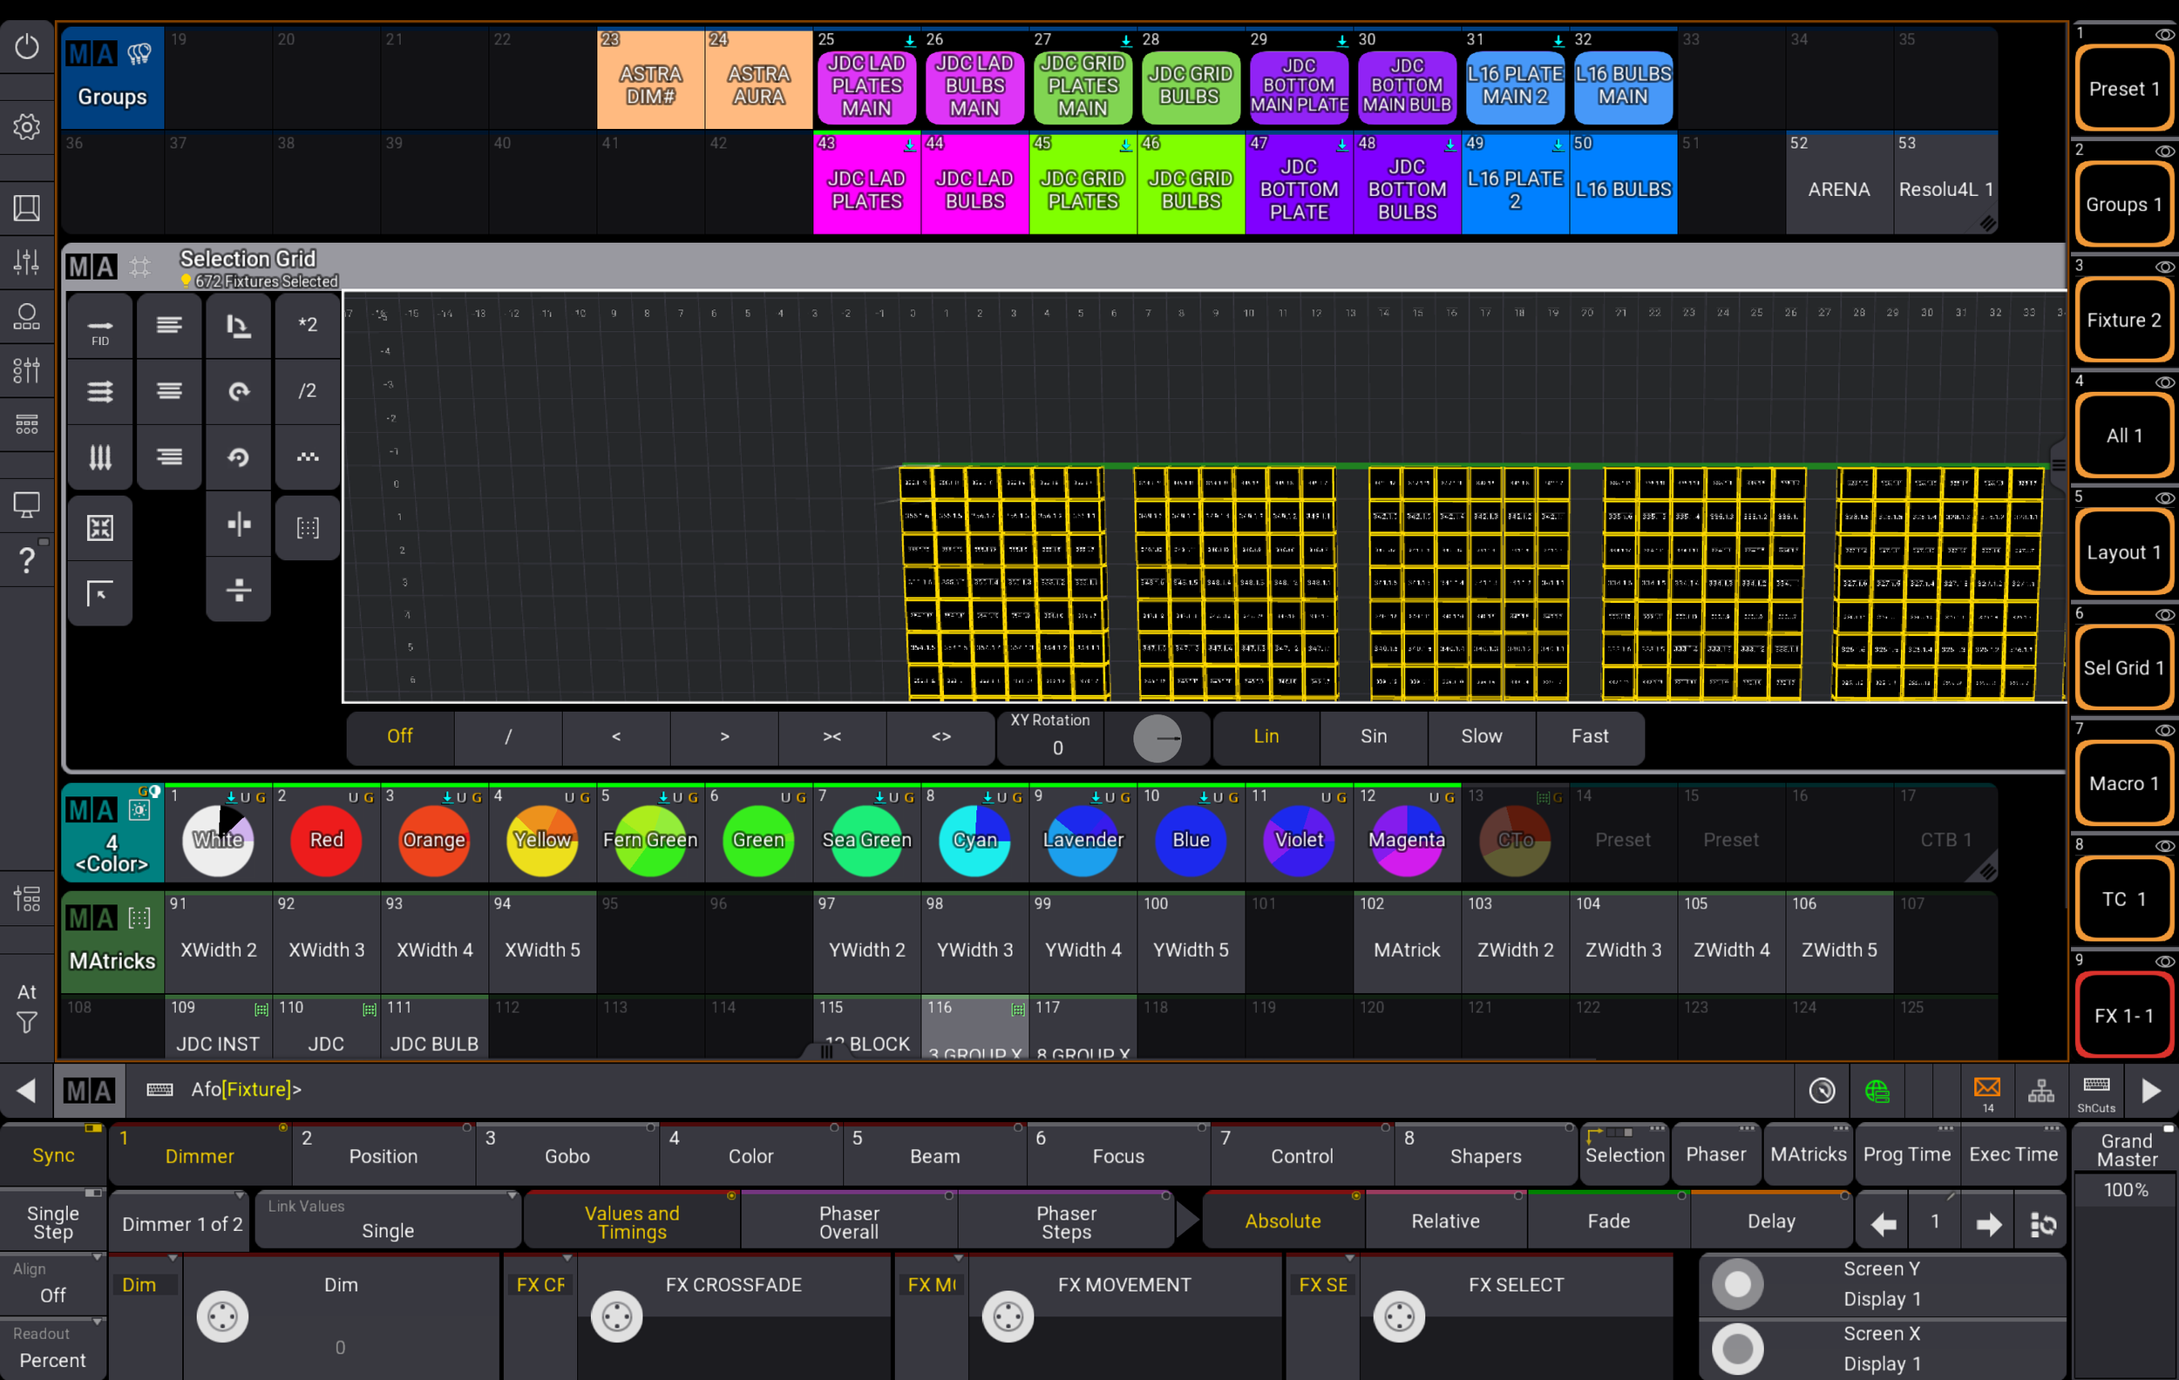Select the Phaser Overall layer tab
The height and width of the screenshot is (1380, 2179).
(x=849, y=1221)
